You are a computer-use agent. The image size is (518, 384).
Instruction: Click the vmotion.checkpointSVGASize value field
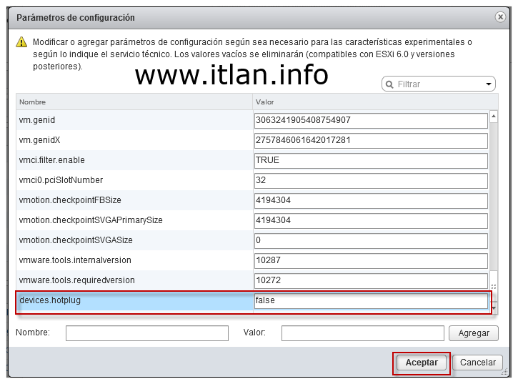click(371, 240)
